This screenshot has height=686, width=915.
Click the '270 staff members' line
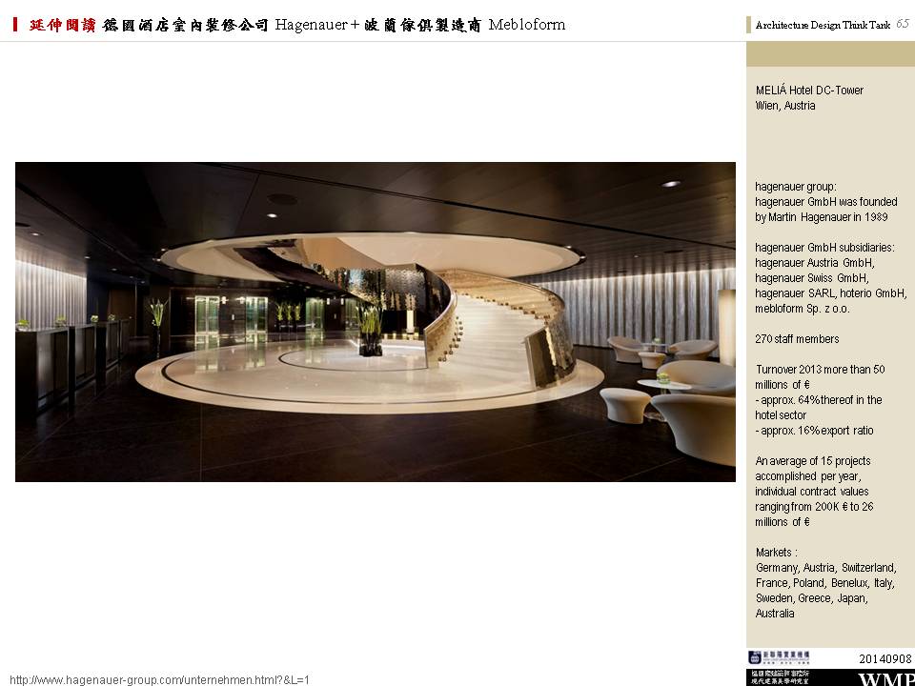click(x=797, y=339)
